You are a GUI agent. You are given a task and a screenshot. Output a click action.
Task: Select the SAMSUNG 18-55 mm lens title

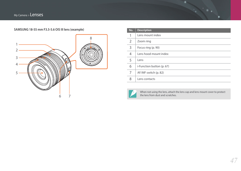49,29
